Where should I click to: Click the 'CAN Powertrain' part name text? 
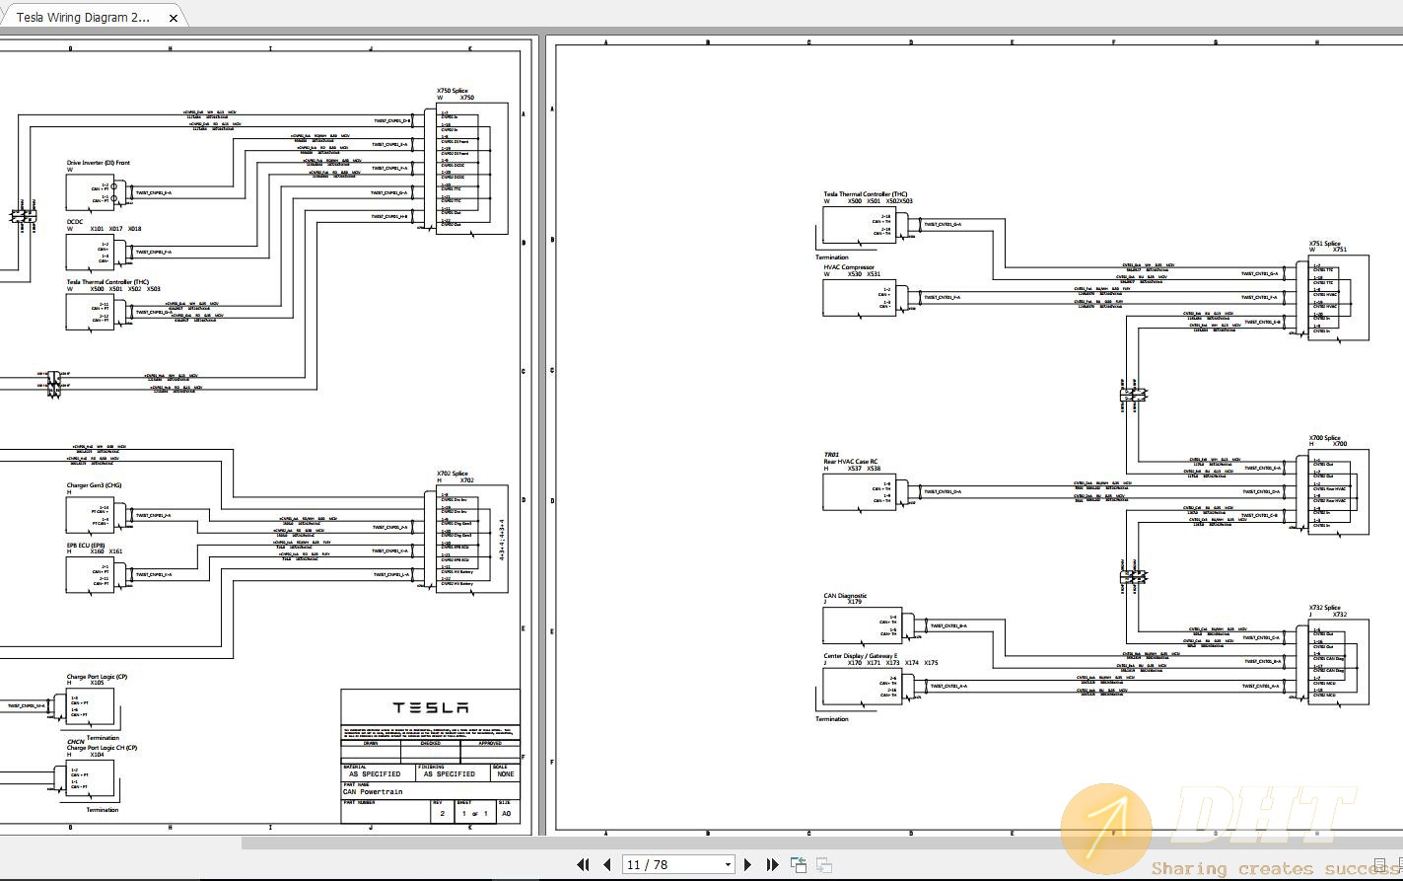tap(374, 792)
